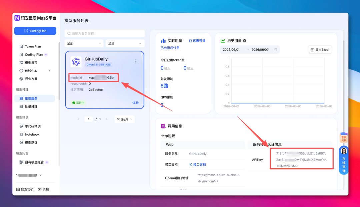Go to 模型集市 in sidebar
360x207 pixels.
coord(31,62)
